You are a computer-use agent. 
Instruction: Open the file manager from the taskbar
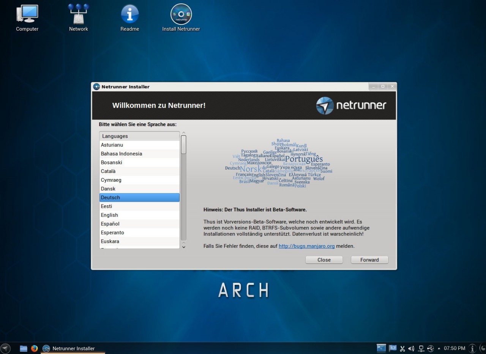(23, 348)
